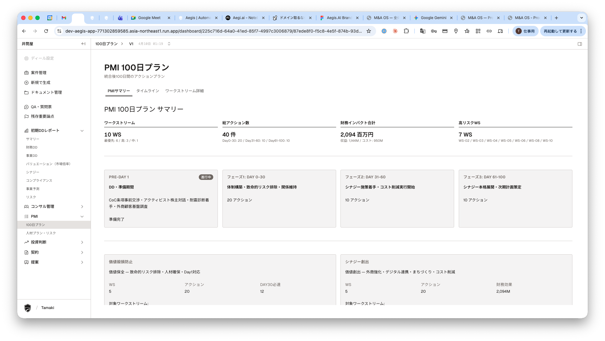The height and width of the screenshot is (341, 605).
Task: Switch to the タイムライン tab
Action: pyautogui.click(x=147, y=91)
